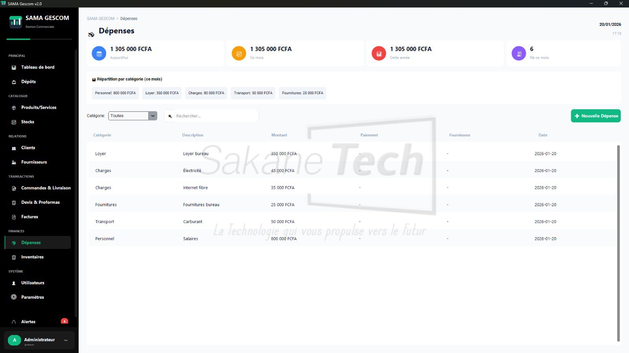The width and height of the screenshot is (629, 353).
Task: Sort by Catégorie column header
Action: click(102, 135)
